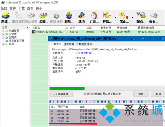Image resolution: width=165 pixels, height=127 pixels.
Task: Click the ISO file icon in download row
Action: tap(34, 32)
